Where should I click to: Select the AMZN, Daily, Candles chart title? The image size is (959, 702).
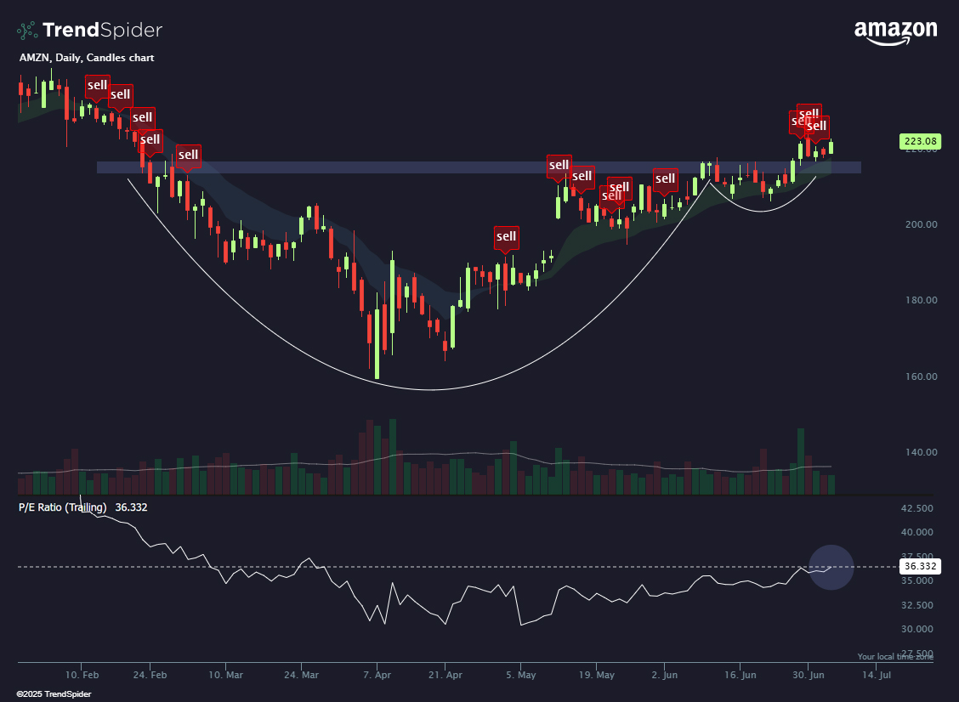87,58
